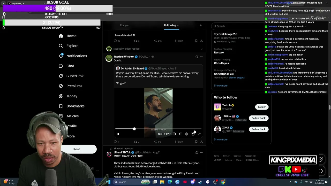Follow back ZOAT
Screen dimensions: 331x186
pos(259,129)
